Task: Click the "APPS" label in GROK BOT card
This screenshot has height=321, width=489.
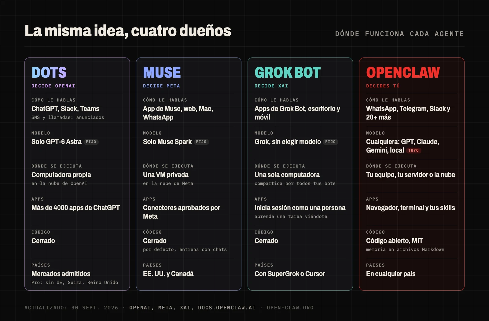Action: [x=261, y=199]
